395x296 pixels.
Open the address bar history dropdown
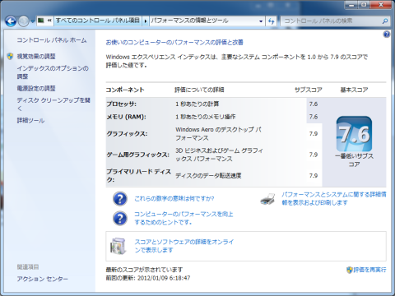(261, 21)
